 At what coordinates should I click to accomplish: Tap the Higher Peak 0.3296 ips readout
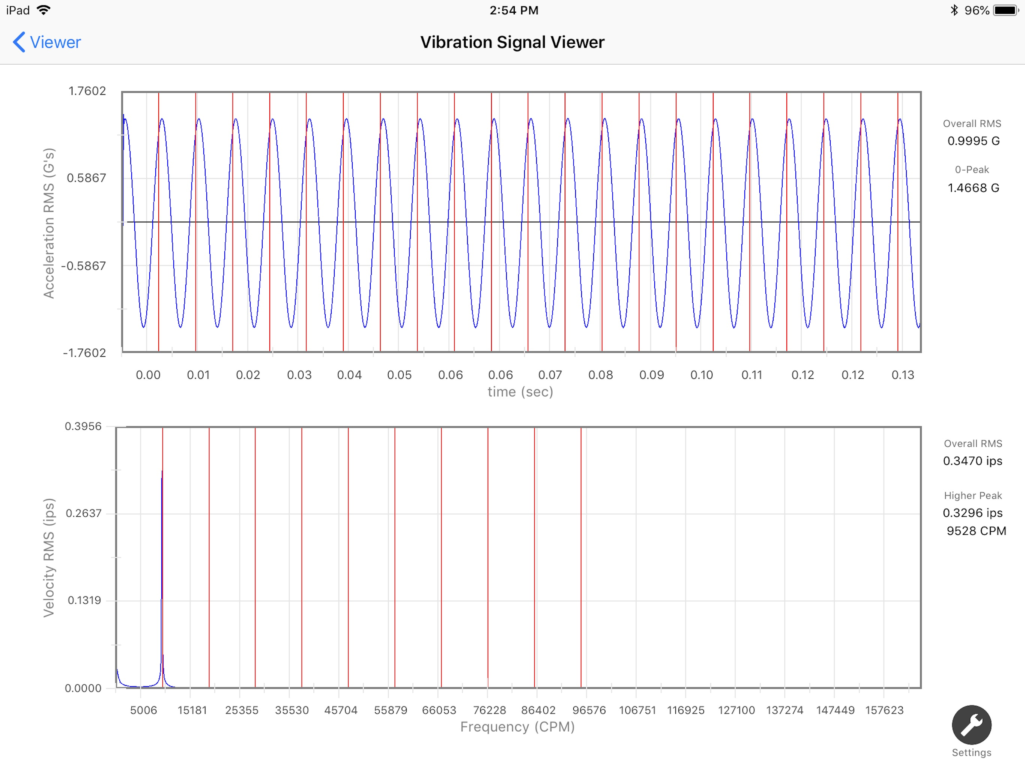(x=972, y=513)
